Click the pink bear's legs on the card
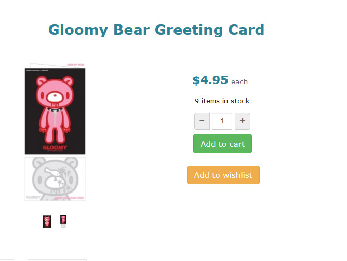The image size is (347, 261). (x=54, y=134)
